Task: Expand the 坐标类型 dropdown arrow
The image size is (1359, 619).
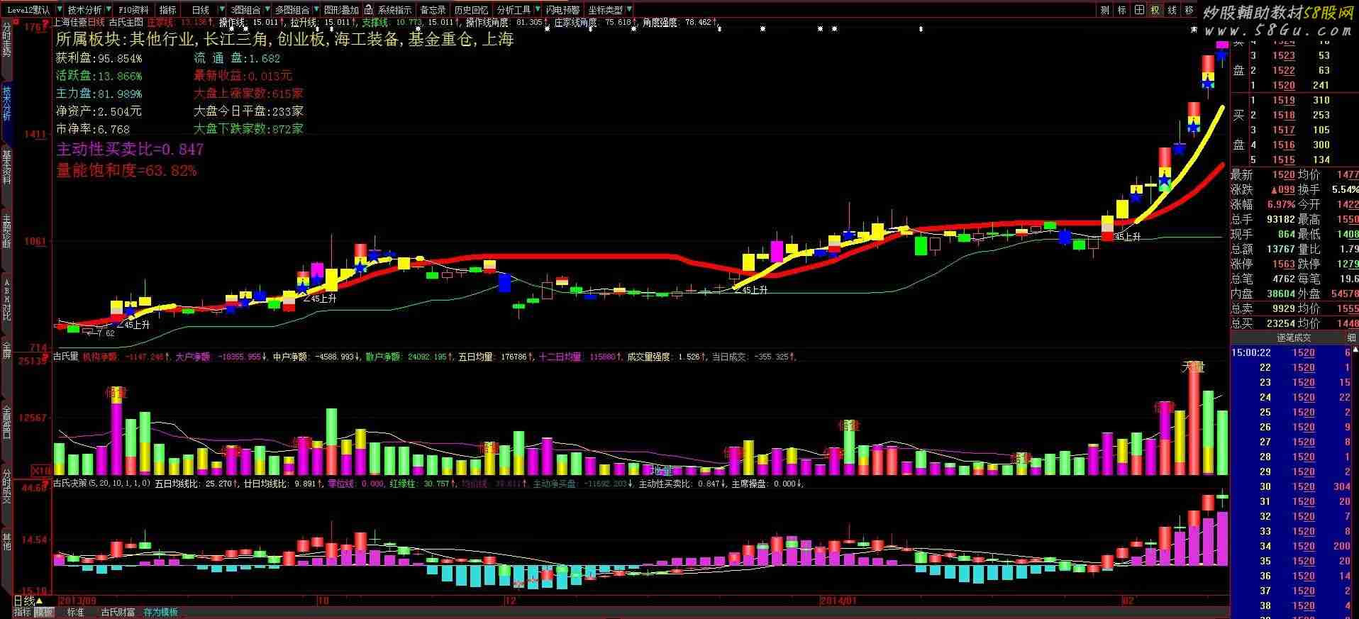Action: [628, 10]
